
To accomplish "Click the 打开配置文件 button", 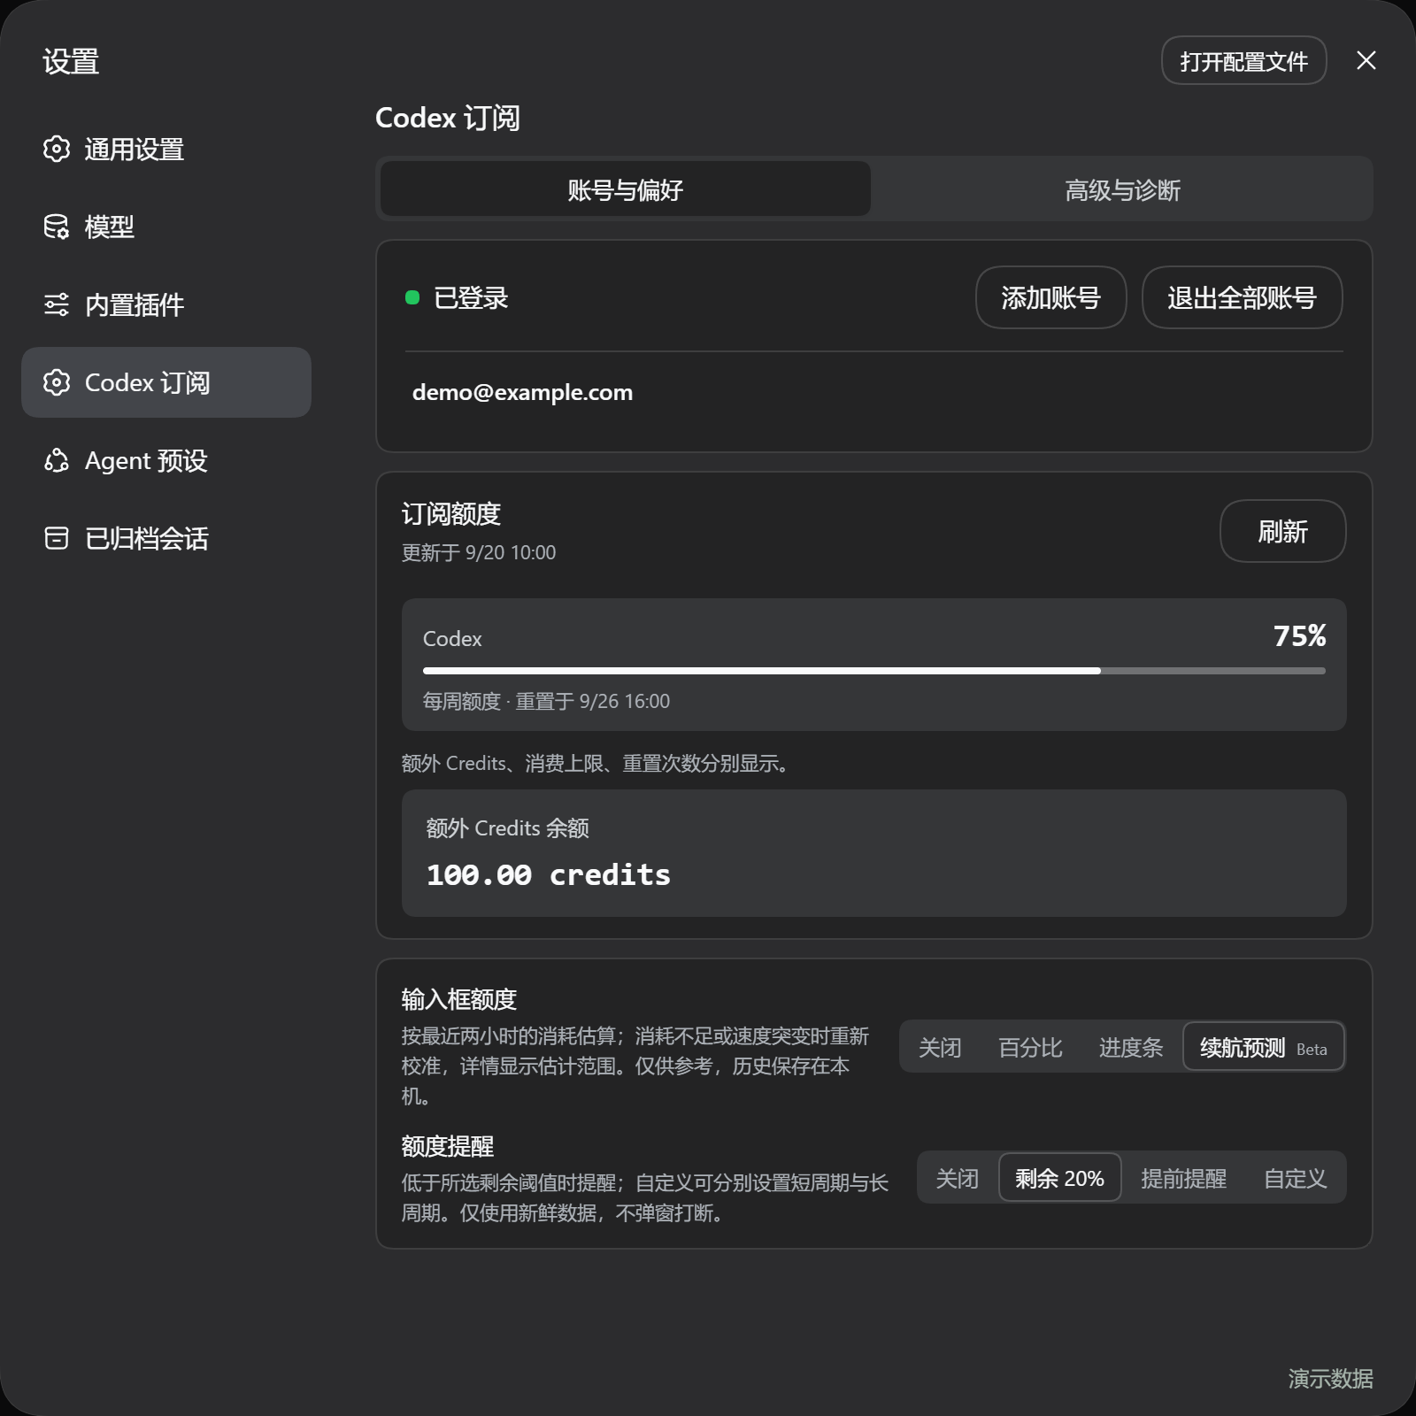I will tap(1243, 60).
